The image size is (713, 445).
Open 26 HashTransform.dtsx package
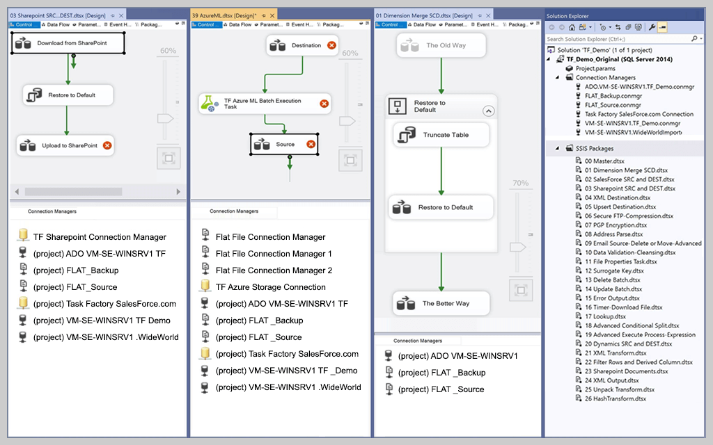click(616, 398)
